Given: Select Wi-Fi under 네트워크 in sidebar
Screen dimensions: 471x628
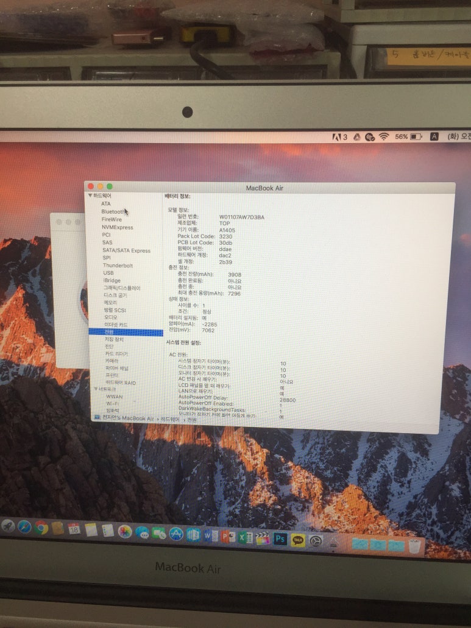Looking at the screenshot, I should tap(113, 403).
